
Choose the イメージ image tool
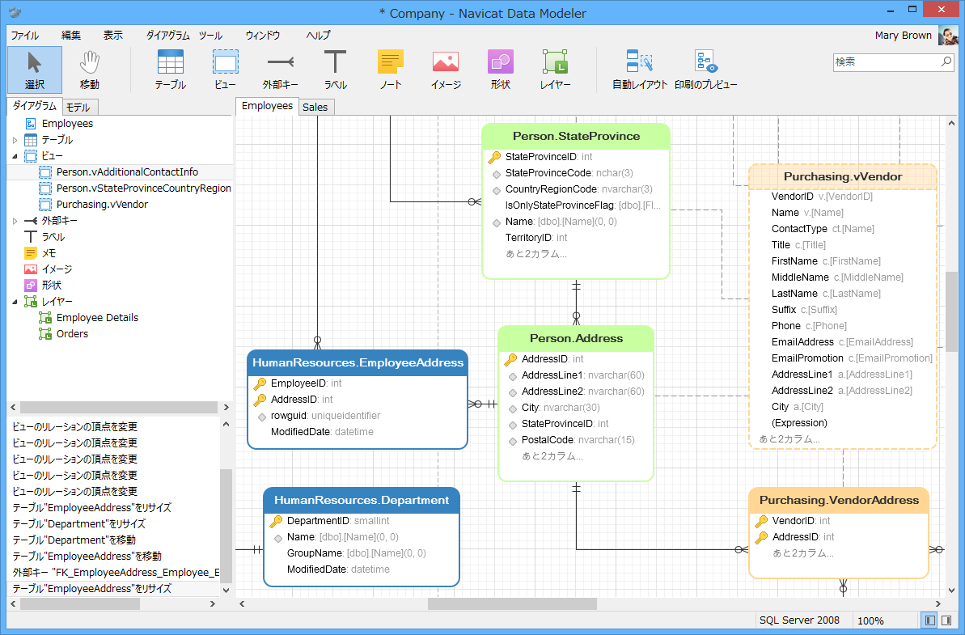(x=446, y=70)
